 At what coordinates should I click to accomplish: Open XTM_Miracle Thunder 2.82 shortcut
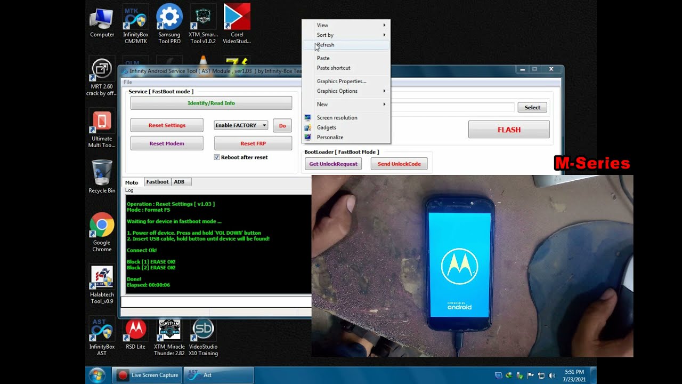[169, 337]
